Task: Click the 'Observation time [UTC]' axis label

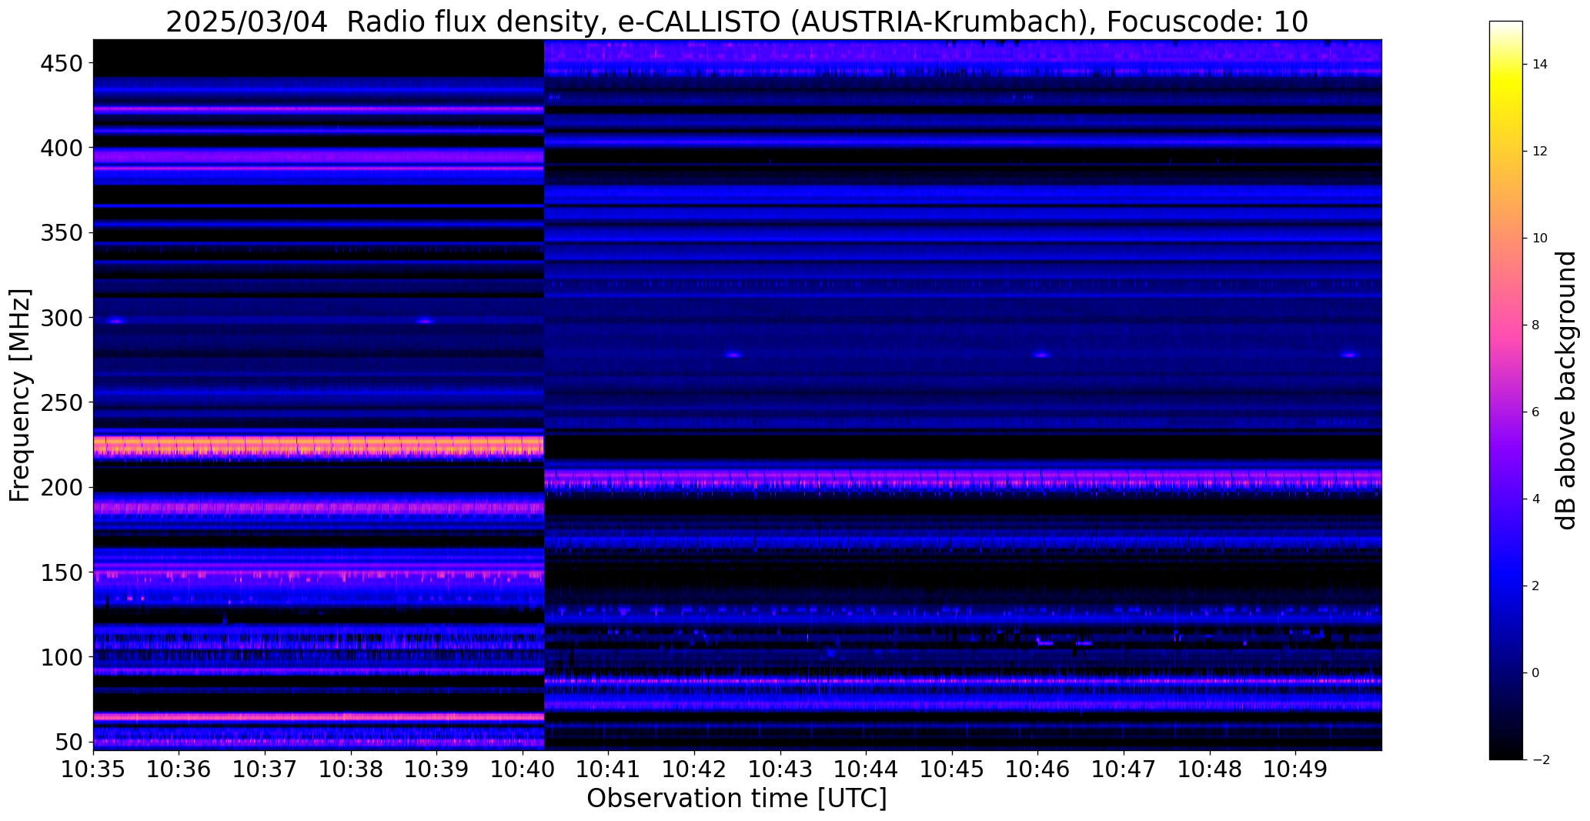Action: click(737, 799)
